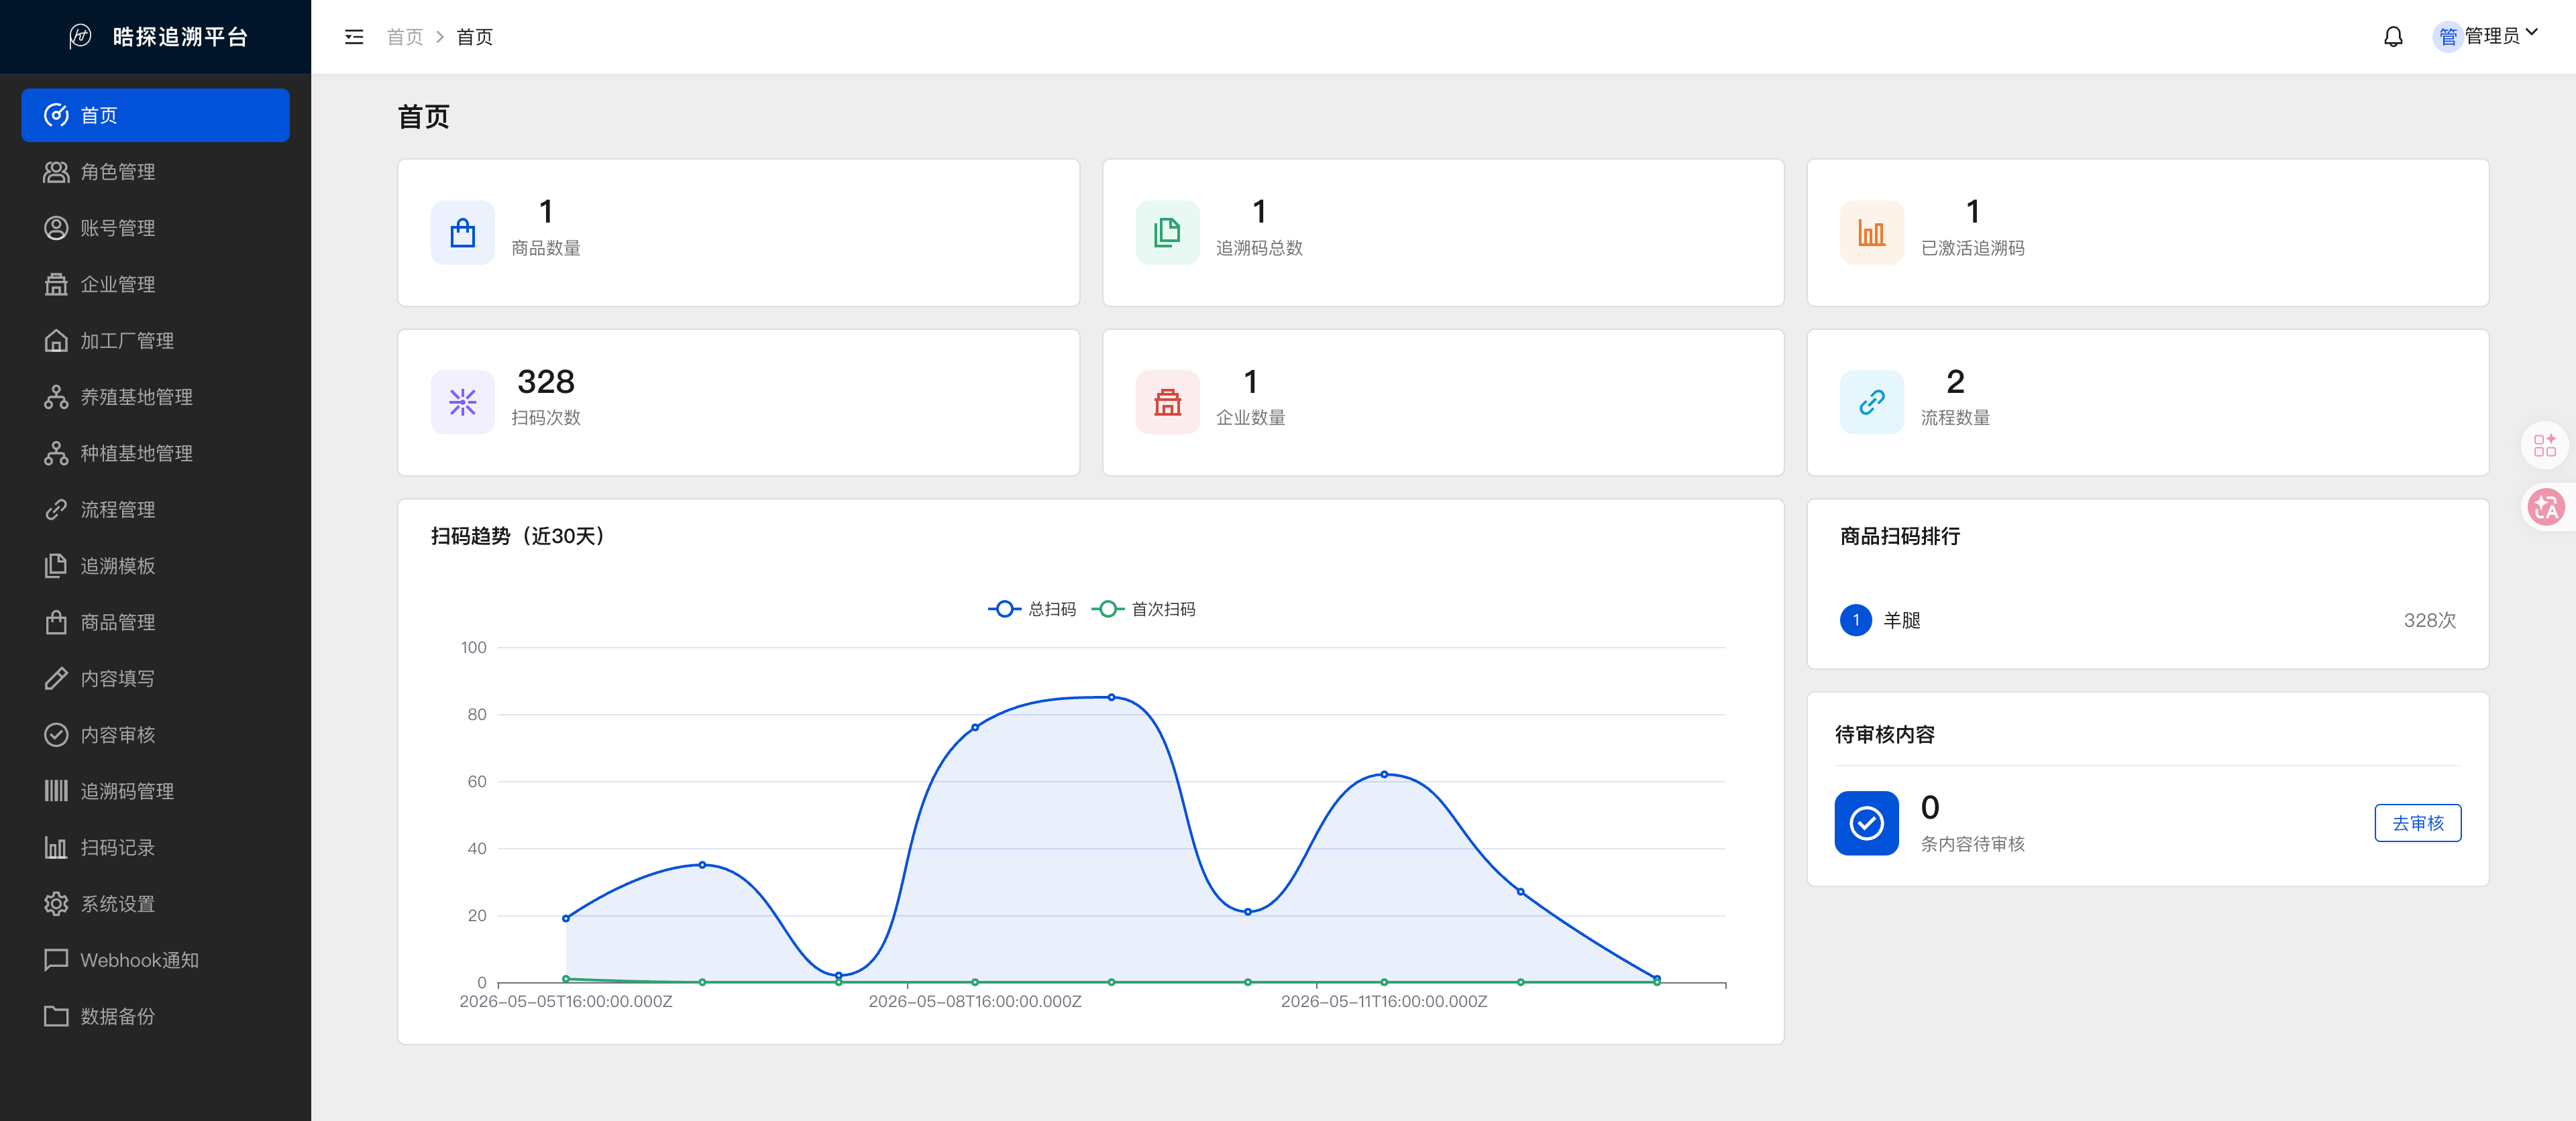Viewport: 2576px width, 1121px height.
Task: Click the Webhook通知 message icon
Action: click(56, 960)
